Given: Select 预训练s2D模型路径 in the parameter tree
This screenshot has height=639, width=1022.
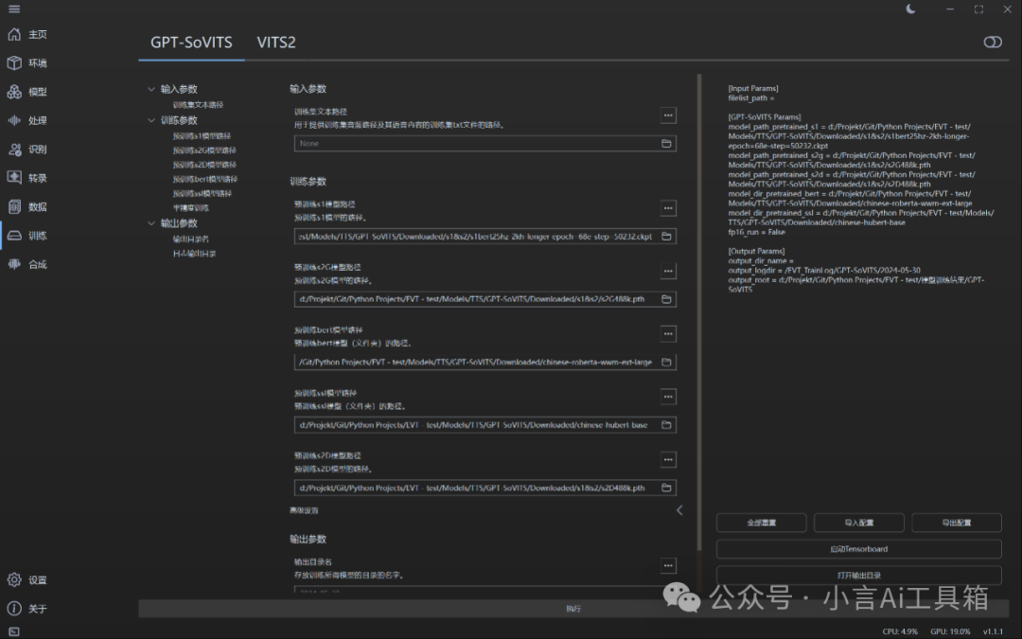Looking at the screenshot, I should pyautogui.click(x=204, y=165).
